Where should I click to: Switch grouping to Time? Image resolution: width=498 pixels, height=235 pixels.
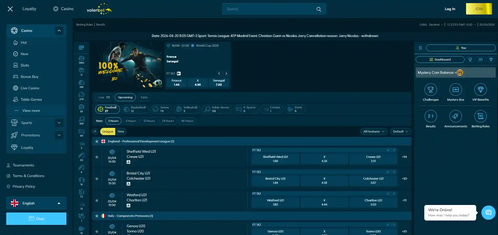(x=121, y=131)
